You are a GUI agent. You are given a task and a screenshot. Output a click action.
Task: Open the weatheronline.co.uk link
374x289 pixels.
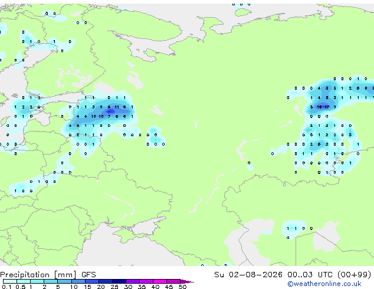coord(324,284)
